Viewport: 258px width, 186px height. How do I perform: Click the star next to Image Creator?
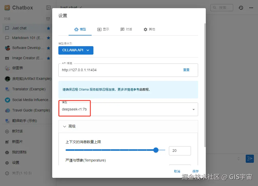point(48,58)
